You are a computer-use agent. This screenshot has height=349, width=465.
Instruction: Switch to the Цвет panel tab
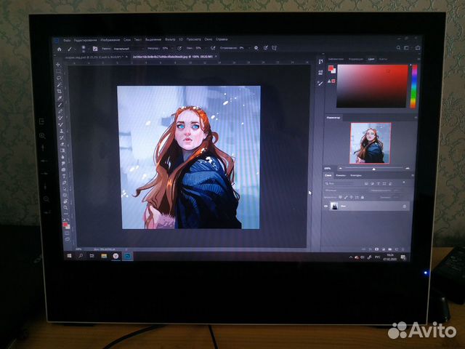point(371,59)
